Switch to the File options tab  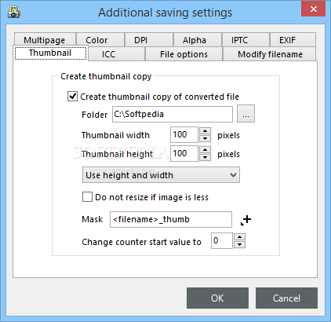click(184, 54)
